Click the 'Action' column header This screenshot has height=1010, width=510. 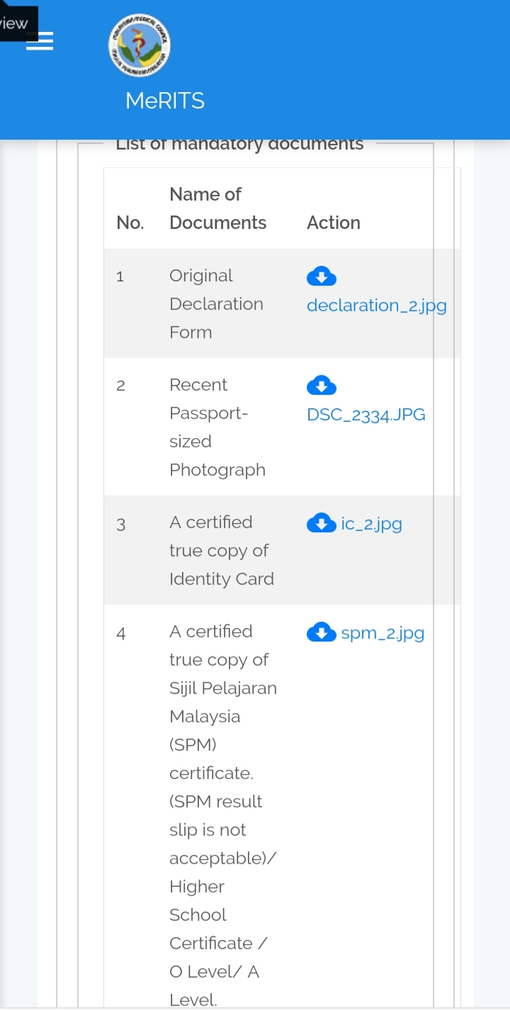pyautogui.click(x=334, y=223)
